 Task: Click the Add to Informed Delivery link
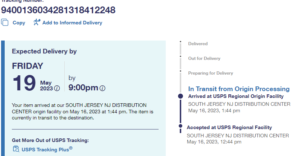[72, 23]
